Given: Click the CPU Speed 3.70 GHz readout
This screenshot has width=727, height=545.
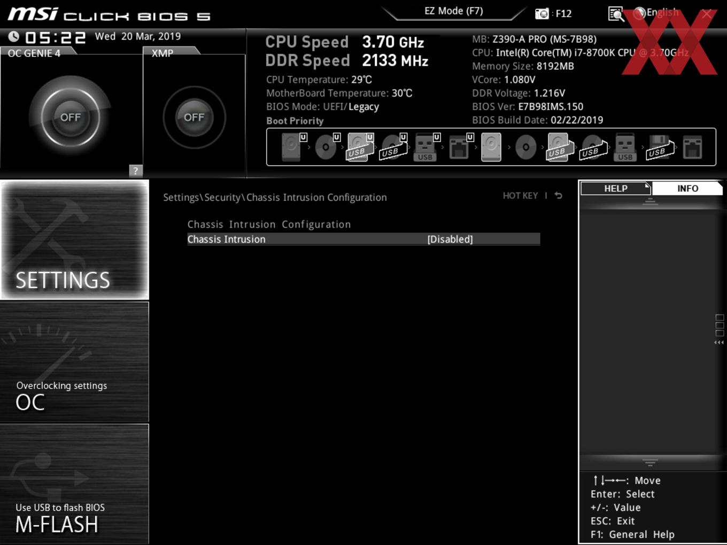Looking at the screenshot, I should pos(345,42).
